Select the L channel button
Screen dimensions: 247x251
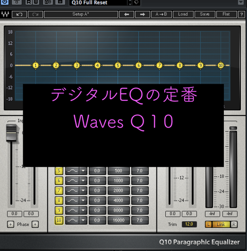tap(208, 224)
